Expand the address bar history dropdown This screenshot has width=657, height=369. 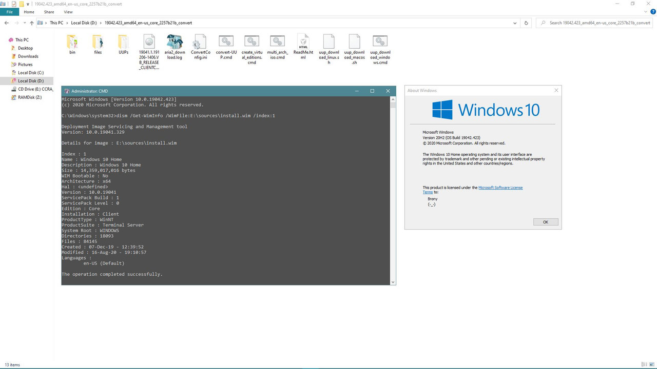515,23
